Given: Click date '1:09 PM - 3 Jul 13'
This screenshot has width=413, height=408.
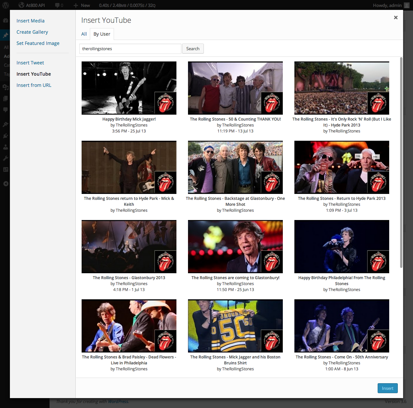Looking at the screenshot, I should (342, 210).
